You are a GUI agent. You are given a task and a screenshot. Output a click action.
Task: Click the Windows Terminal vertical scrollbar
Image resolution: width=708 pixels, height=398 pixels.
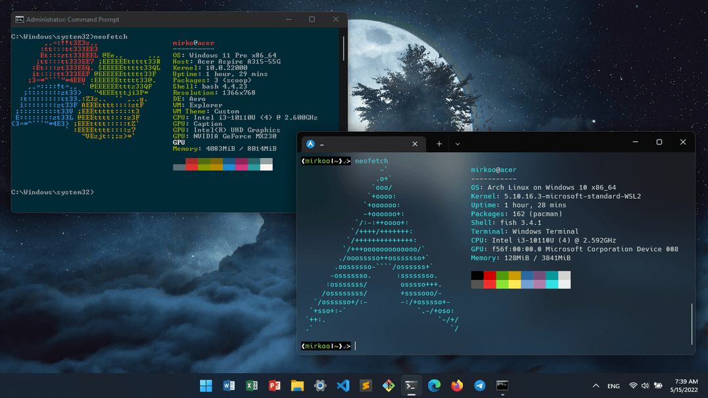click(692, 324)
